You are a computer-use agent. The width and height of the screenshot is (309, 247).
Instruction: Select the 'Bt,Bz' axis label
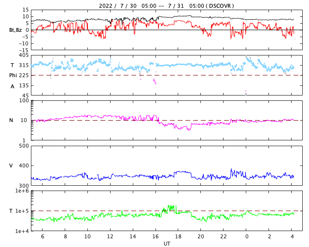click(x=15, y=30)
